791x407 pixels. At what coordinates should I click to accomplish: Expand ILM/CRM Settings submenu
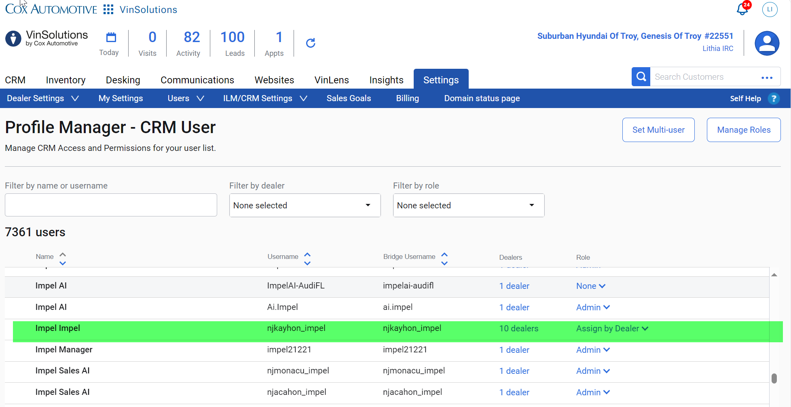304,98
